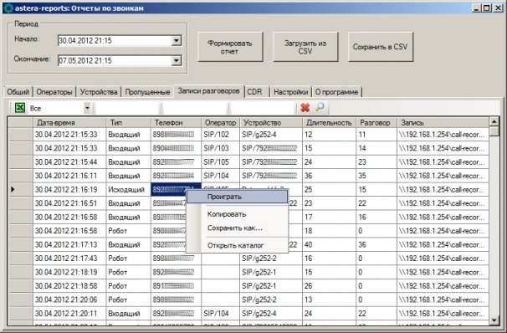Click device SIP/g252-2 in 21:17:43 row
Viewport: 507px width, 333px height.
pos(271,259)
